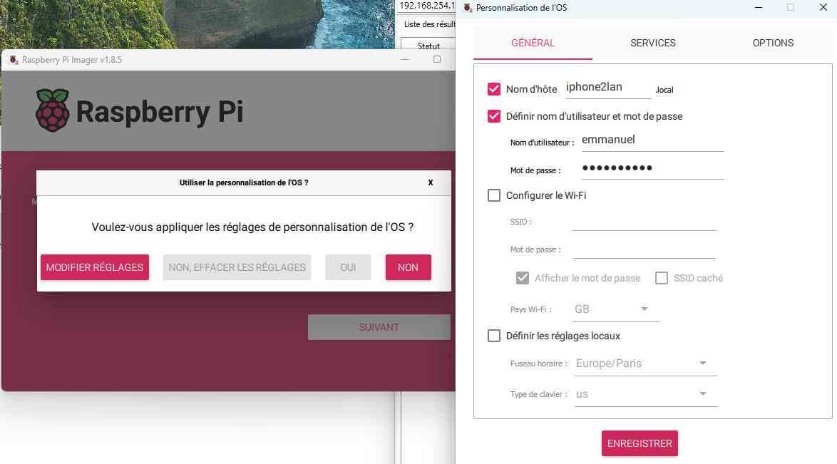Tick Définir les réglages locaux checkbox
Viewport: 837px width, 464px height.
coord(494,336)
